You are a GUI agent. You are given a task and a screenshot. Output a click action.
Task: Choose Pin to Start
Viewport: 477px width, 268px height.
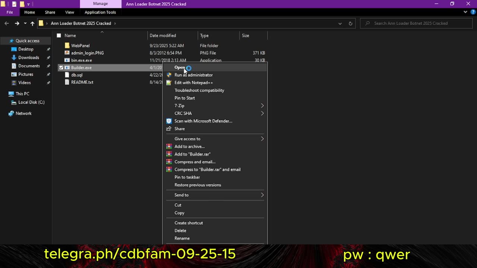(215, 98)
